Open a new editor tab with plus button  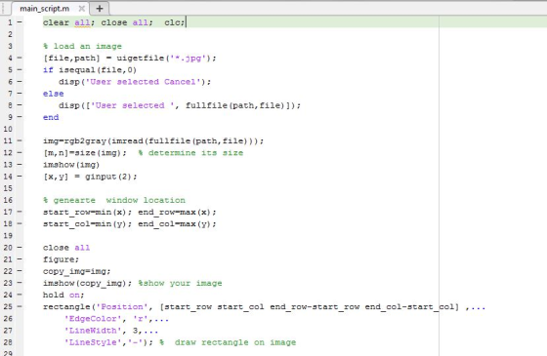(100, 9)
